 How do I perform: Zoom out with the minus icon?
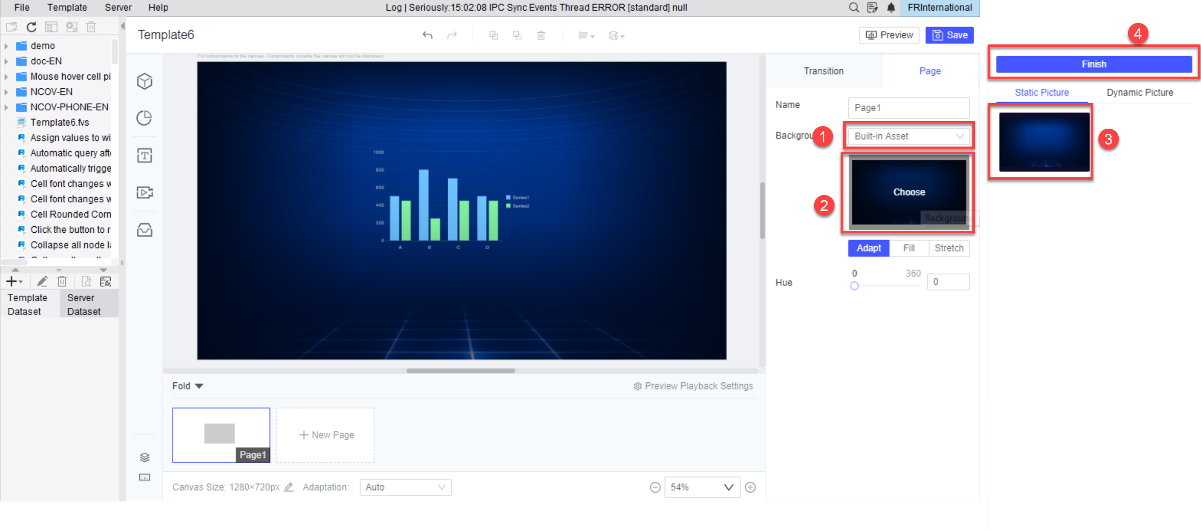(655, 488)
